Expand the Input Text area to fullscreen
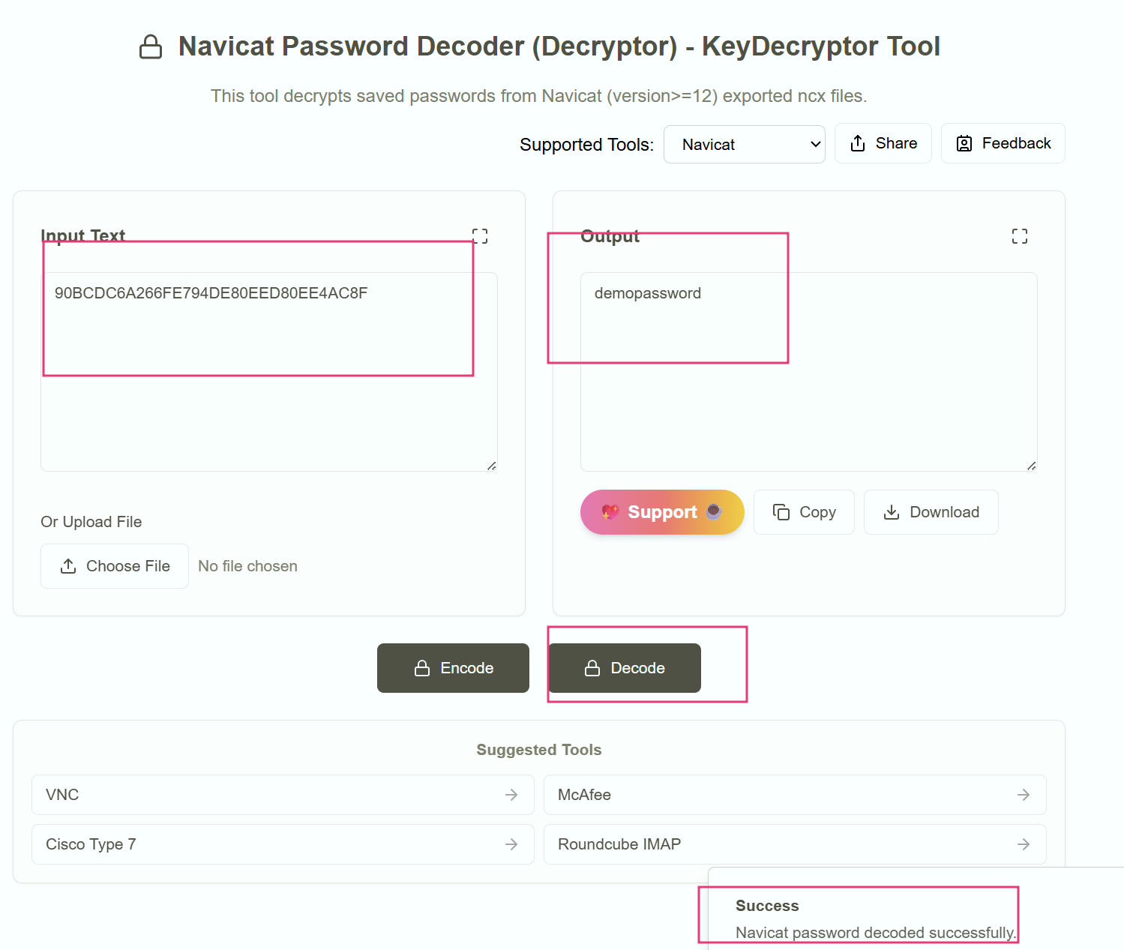This screenshot has height=950, width=1124. 480,235
